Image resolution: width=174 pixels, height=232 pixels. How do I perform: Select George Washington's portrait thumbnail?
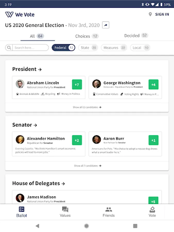[x=97, y=84]
